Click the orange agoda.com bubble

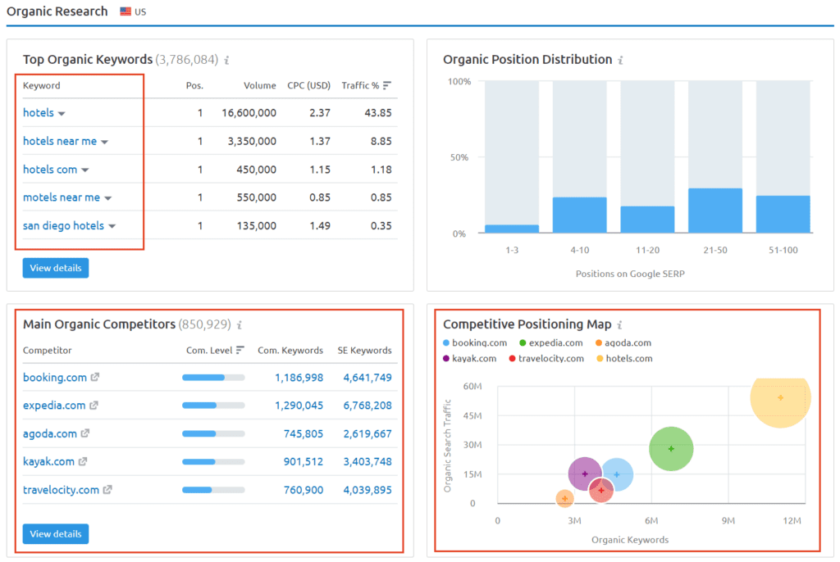[564, 499]
